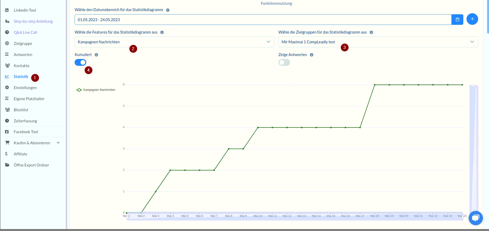
Task: Enable the Zeige Antworten toggle
Action: [284, 62]
